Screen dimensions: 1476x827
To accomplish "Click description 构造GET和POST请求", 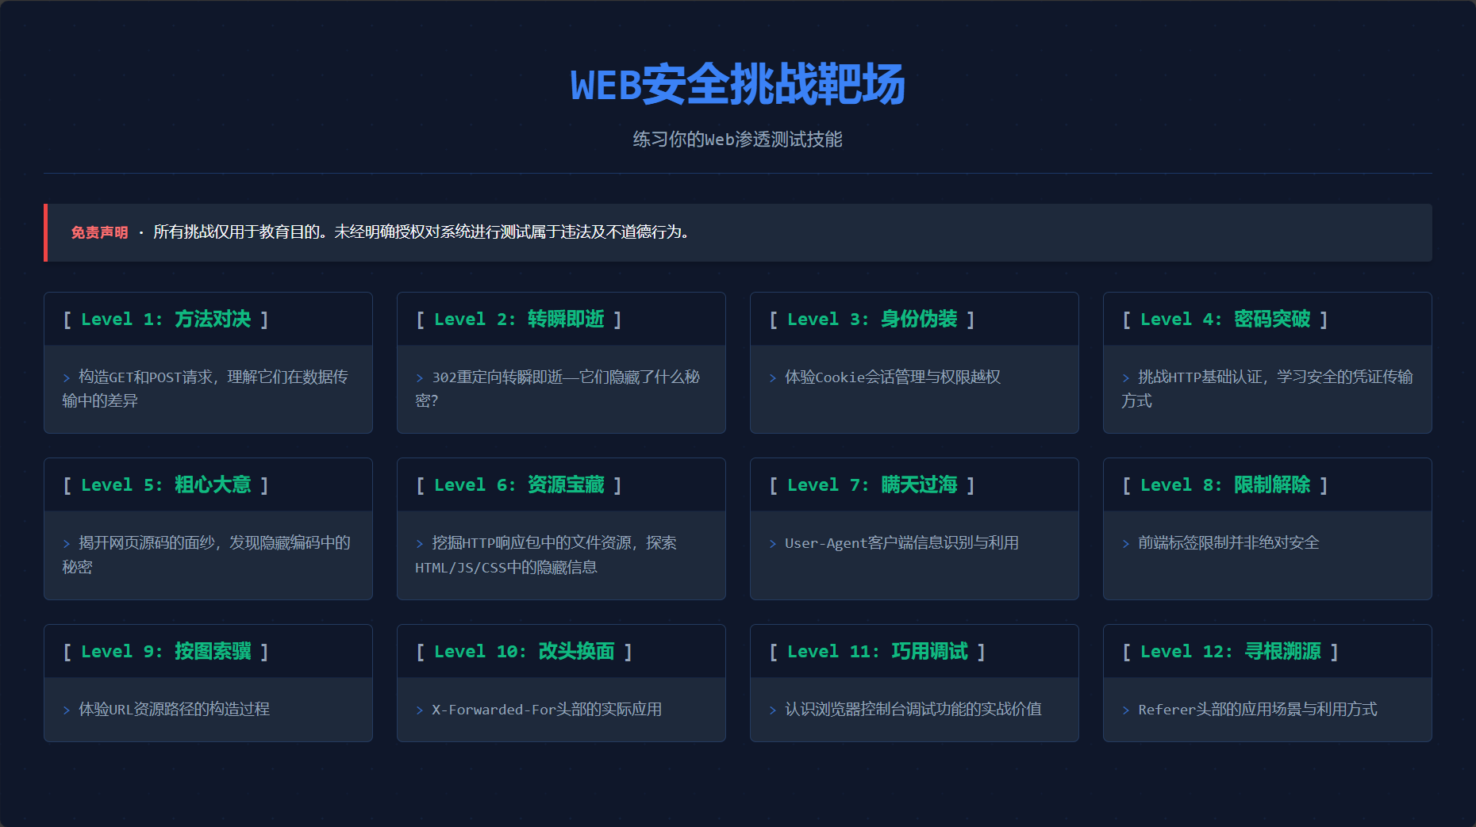I will (x=206, y=389).
